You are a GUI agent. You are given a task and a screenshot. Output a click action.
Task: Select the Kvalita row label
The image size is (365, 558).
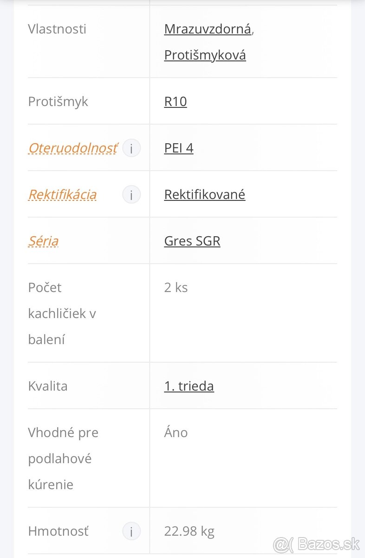point(48,385)
